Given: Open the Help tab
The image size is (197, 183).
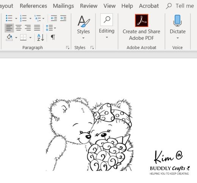Looking at the screenshot, I should point(127,6).
